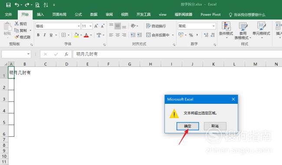This screenshot has height=165, width=282.
Task: Apply the red font color
Action: [86, 35]
